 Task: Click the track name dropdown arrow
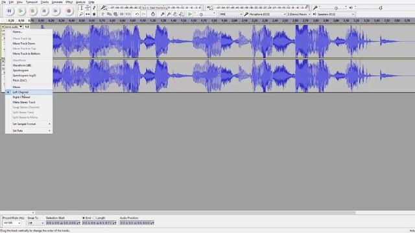[21, 27]
